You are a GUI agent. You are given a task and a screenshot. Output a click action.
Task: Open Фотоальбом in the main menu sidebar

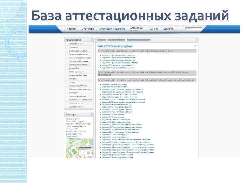pos(74,68)
